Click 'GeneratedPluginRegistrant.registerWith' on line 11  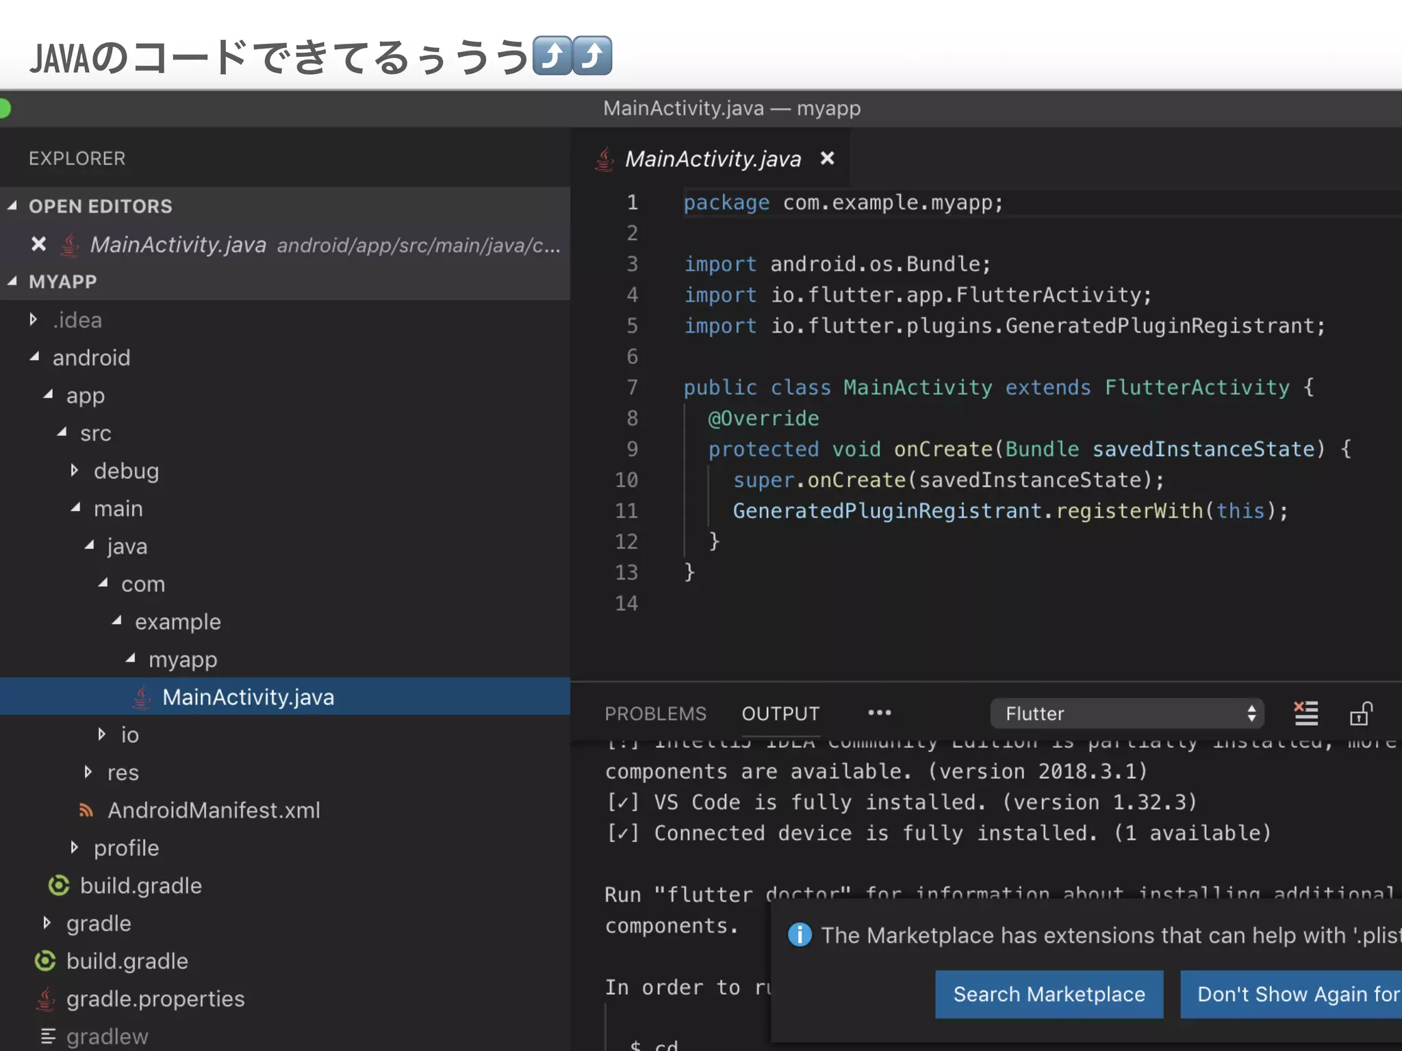pyautogui.click(x=968, y=510)
